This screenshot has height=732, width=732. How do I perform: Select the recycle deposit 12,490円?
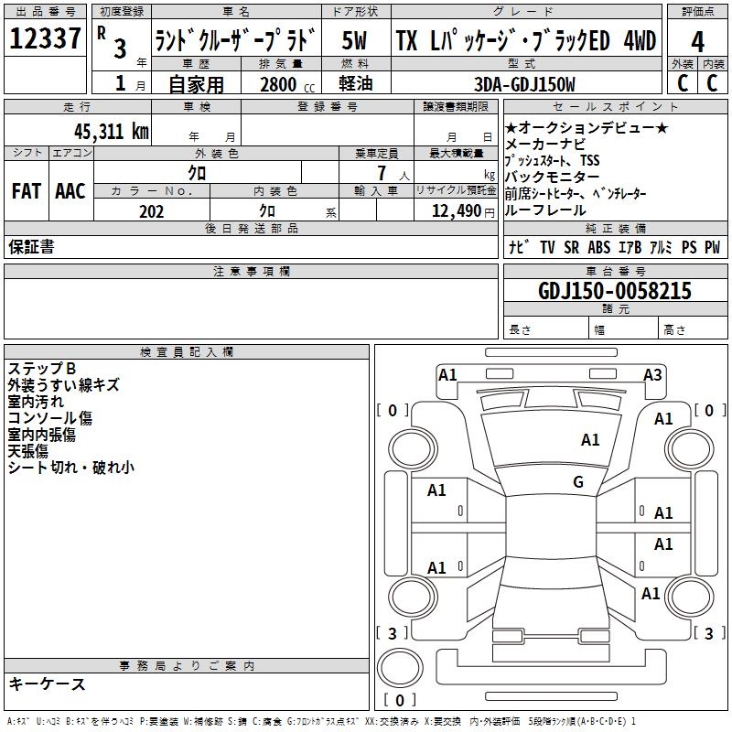click(x=463, y=211)
